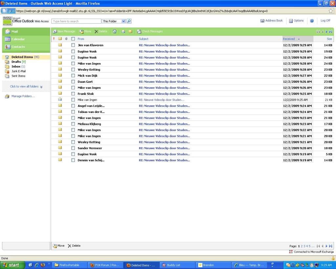The image size is (336, 269).
Task: Click bottom Delete X button
Action: click(x=74, y=246)
